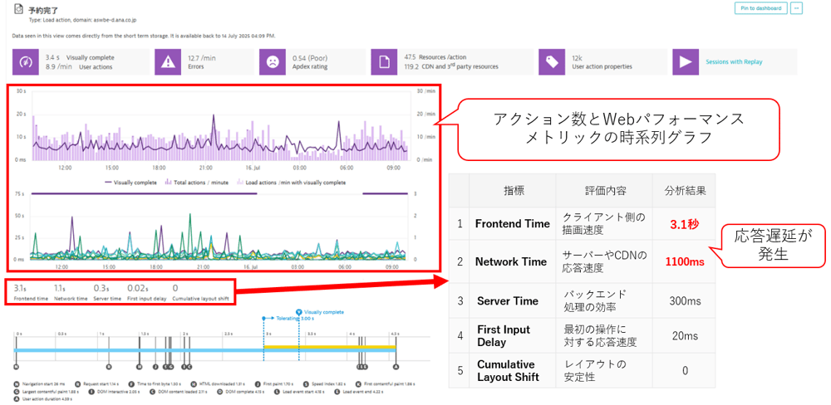Click the R Request start timeline marker
Image resolution: width=831 pixels, height=405 pixels.
[x=109, y=366]
